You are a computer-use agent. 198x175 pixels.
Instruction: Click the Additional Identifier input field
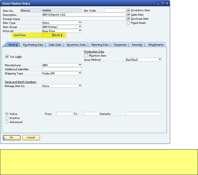pos(62,69)
